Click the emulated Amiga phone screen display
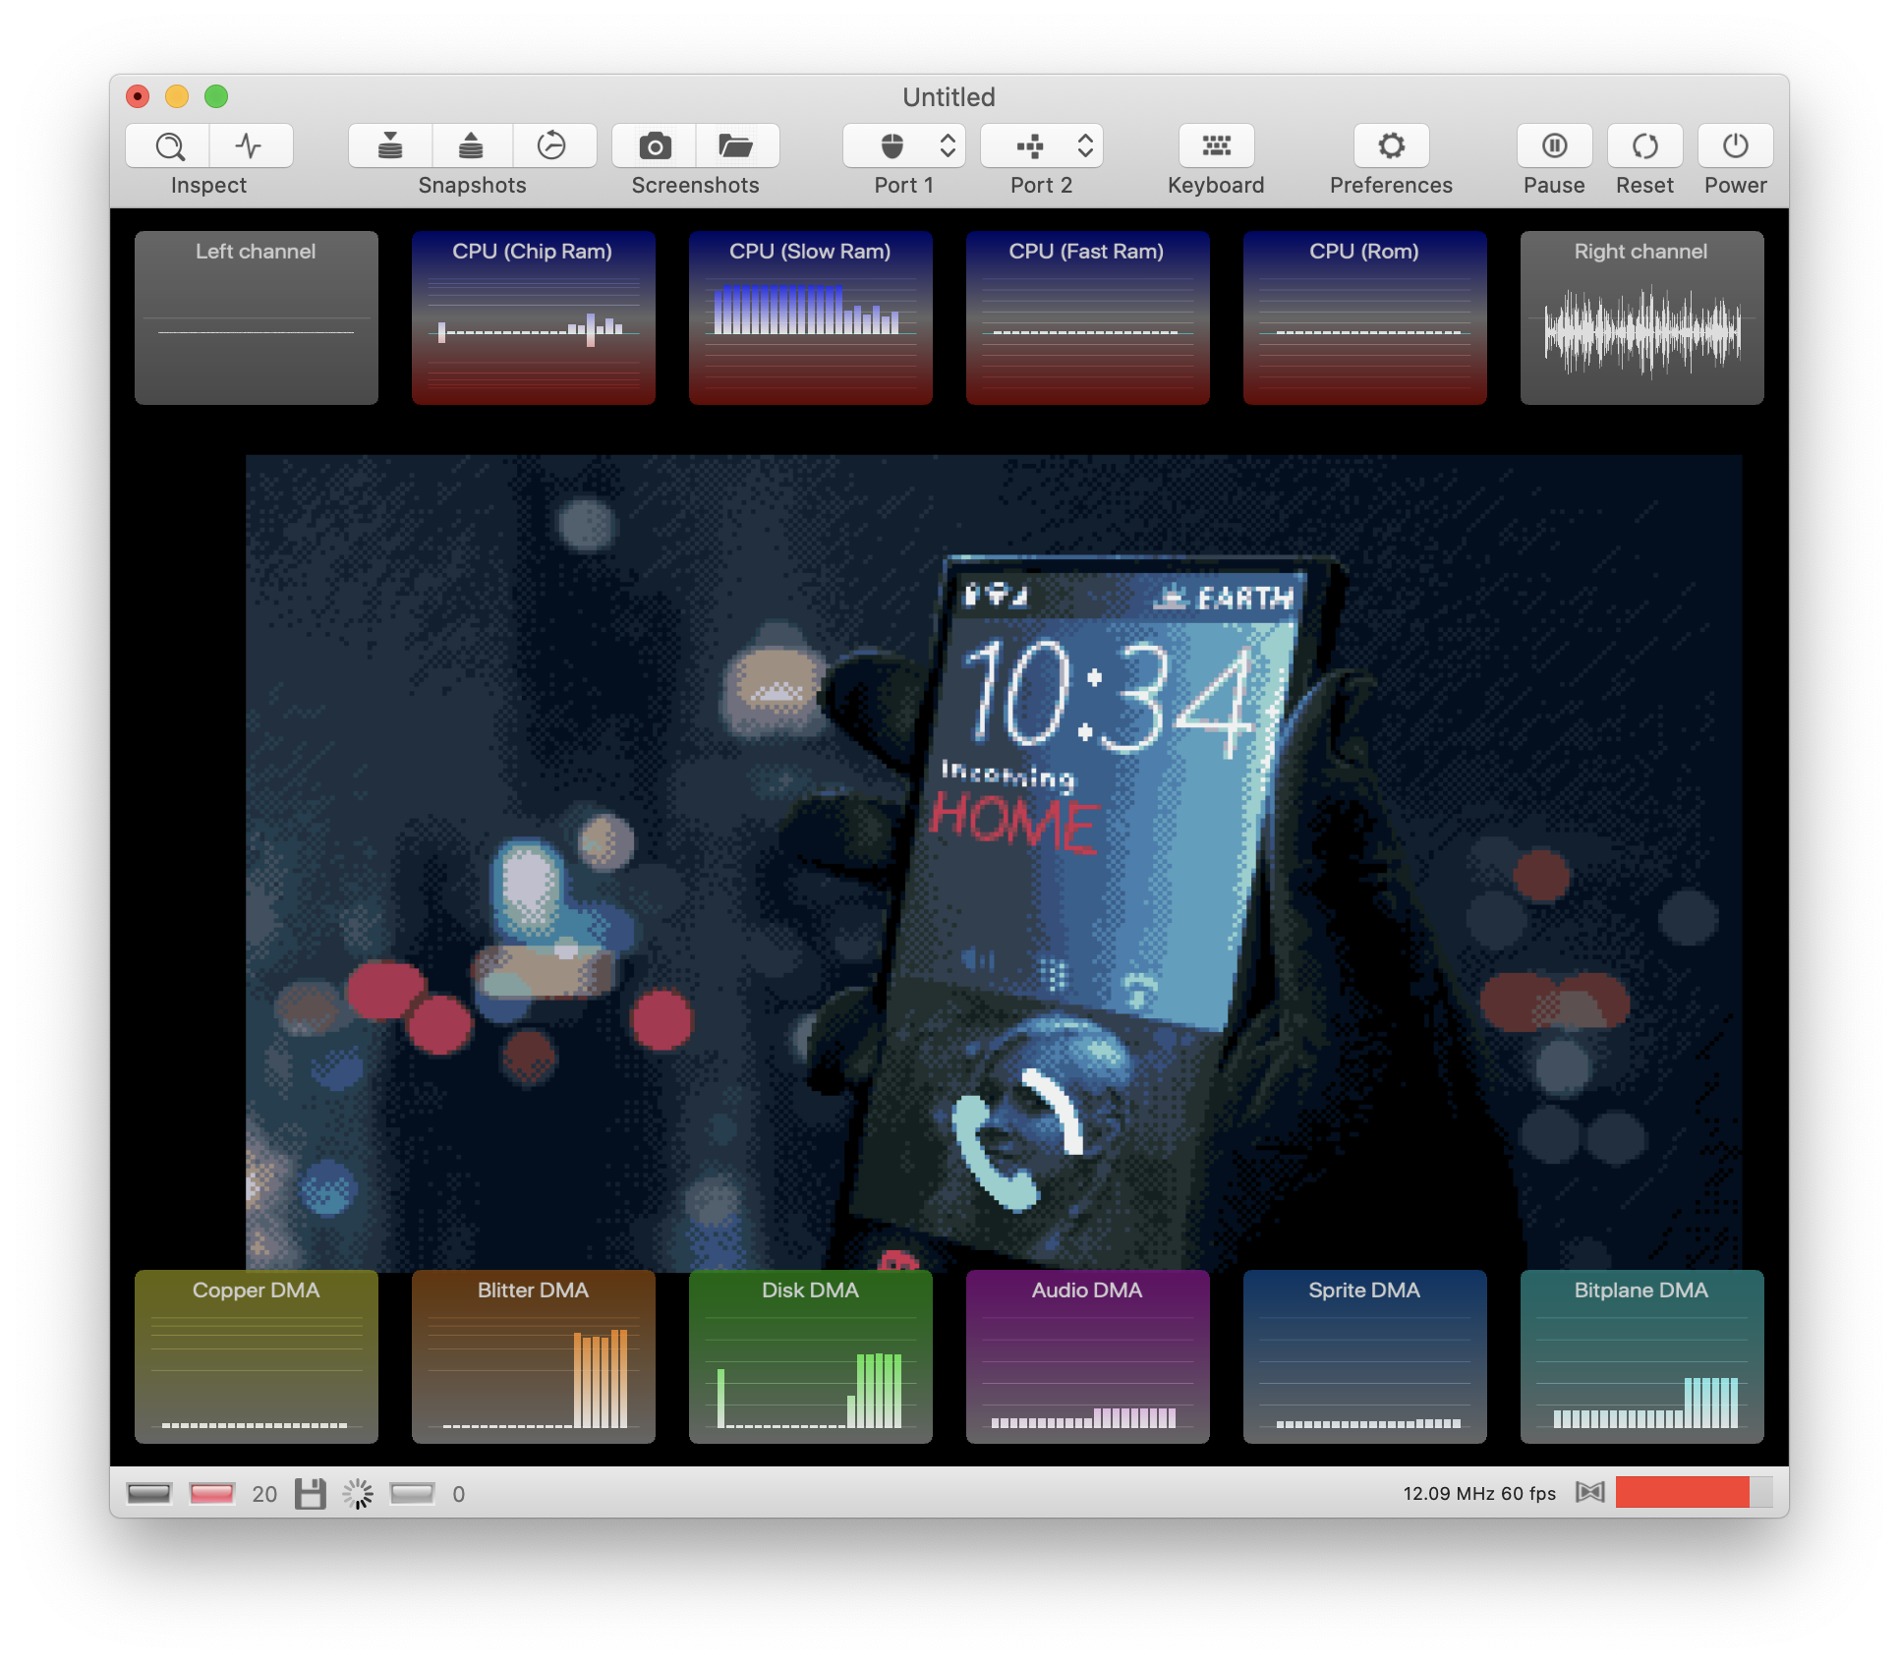Screen dimensions: 1899x1663 [x=994, y=863]
